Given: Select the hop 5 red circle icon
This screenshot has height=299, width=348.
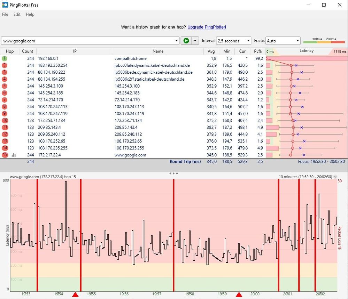Looking at the screenshot, I should [5, 86].
